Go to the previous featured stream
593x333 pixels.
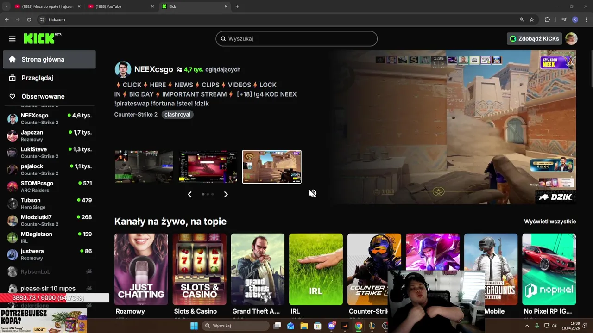point(189,194)
